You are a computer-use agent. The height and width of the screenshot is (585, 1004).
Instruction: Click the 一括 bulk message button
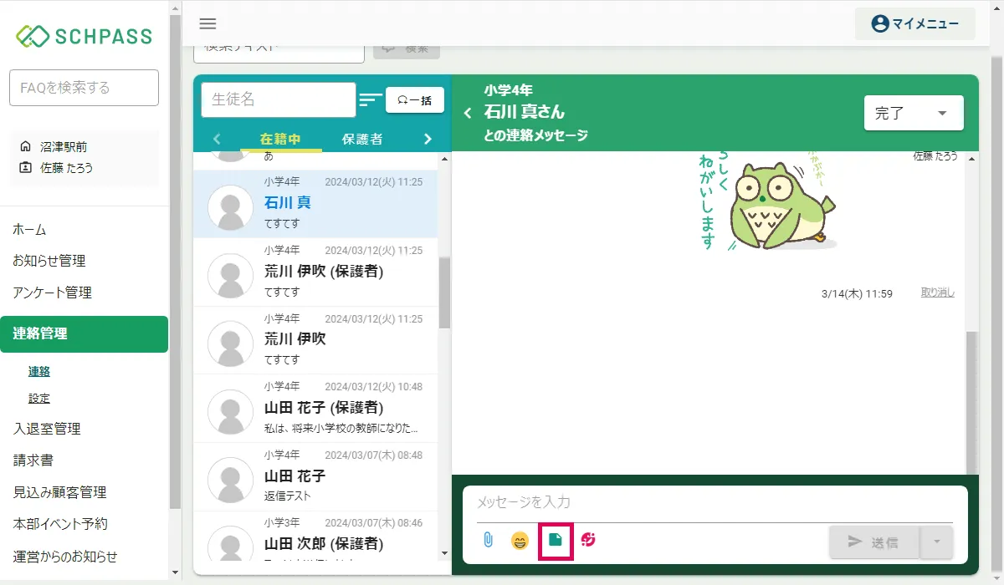point(415,100)
